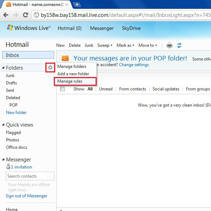The height and width of the screenshot is (211, 211).
Task: Show Flagged quick view
Action: (x=13, y=133)
